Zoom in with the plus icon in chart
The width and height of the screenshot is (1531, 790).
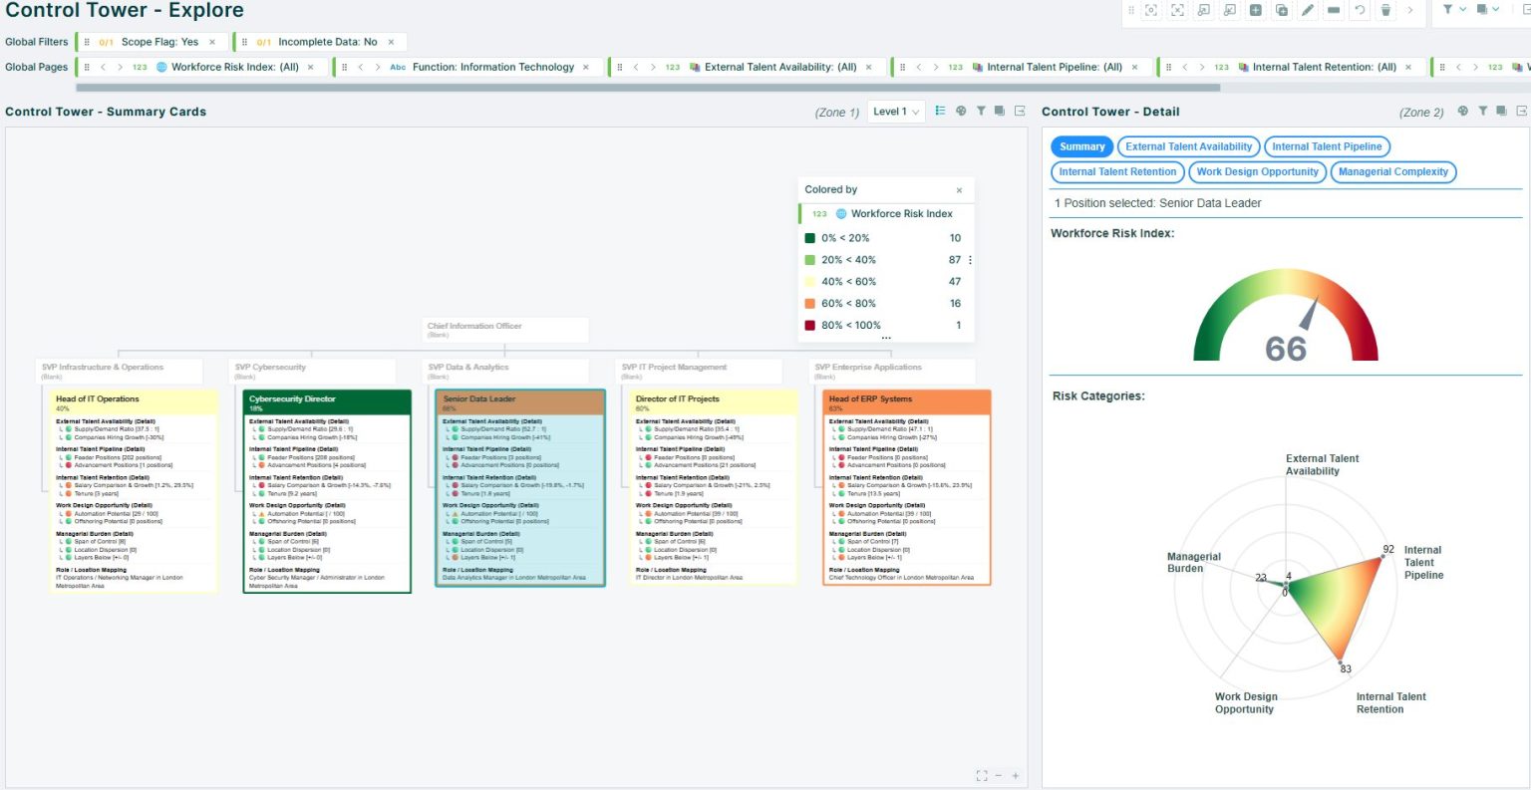tap(1016, 775)
